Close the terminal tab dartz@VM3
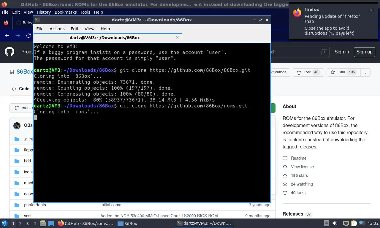Screen dimensions: 380x228 pyautogui.click(x=177, y=37)
